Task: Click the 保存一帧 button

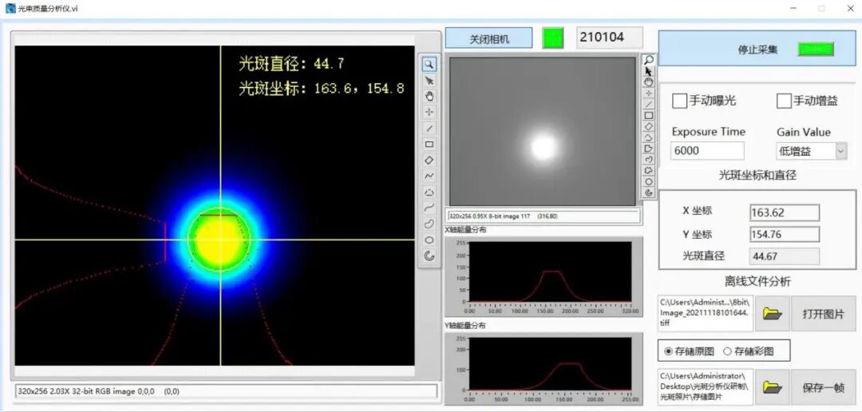Action: [x=823, y=387]
